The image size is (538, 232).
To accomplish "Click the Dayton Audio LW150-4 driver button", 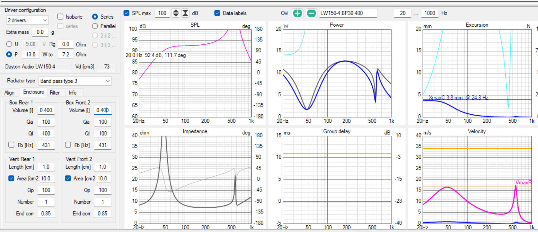I will (x=38, y=66).
